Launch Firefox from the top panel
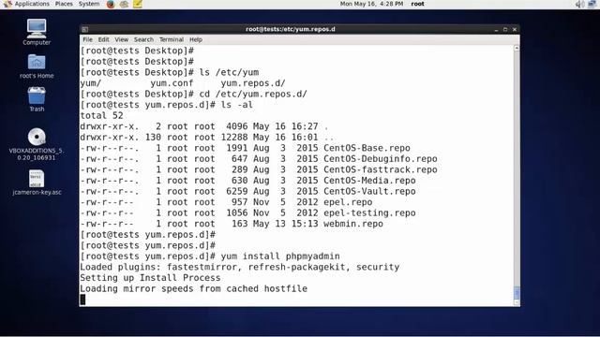This screenshot has height=337, width=600. coord(111,4)
